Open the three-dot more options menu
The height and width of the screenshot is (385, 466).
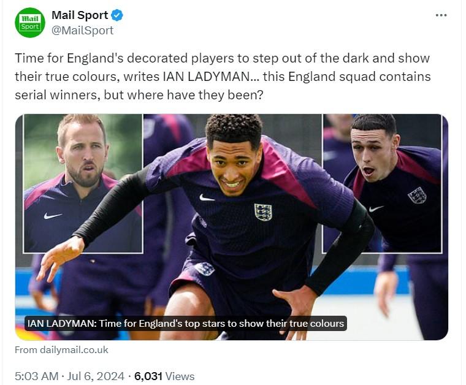(x=441, y=15)
